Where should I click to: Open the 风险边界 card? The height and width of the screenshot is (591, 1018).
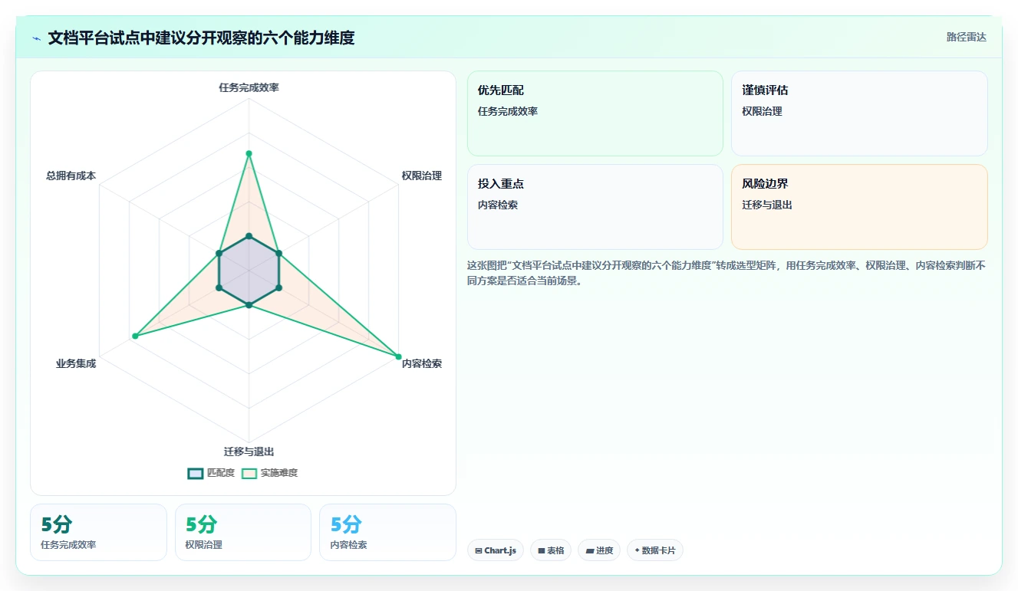(859, 207)
